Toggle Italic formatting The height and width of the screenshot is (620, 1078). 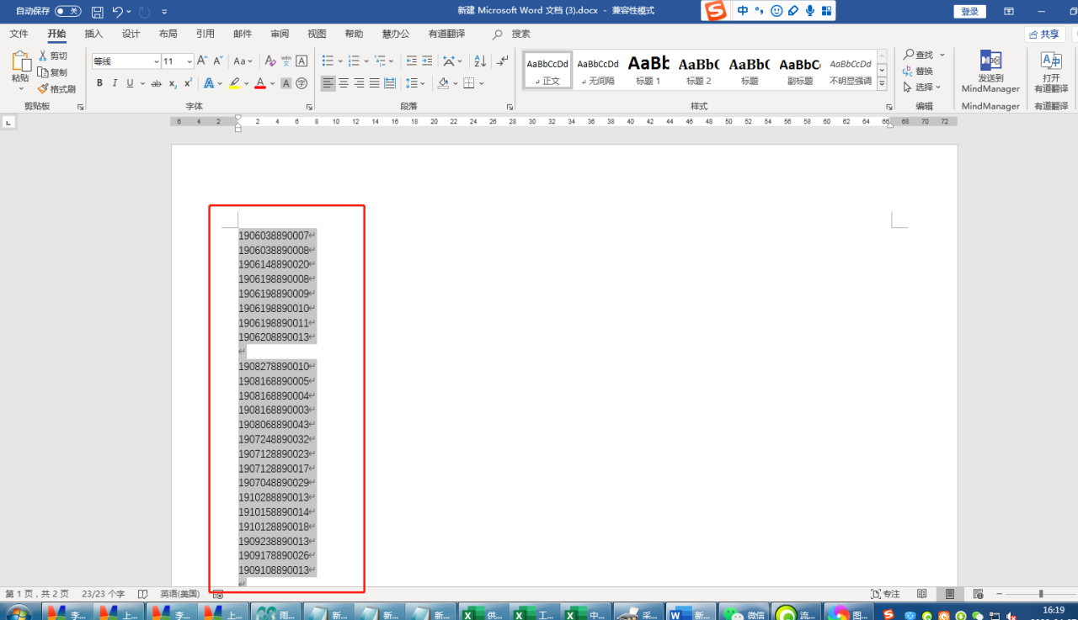click(115, 83)
